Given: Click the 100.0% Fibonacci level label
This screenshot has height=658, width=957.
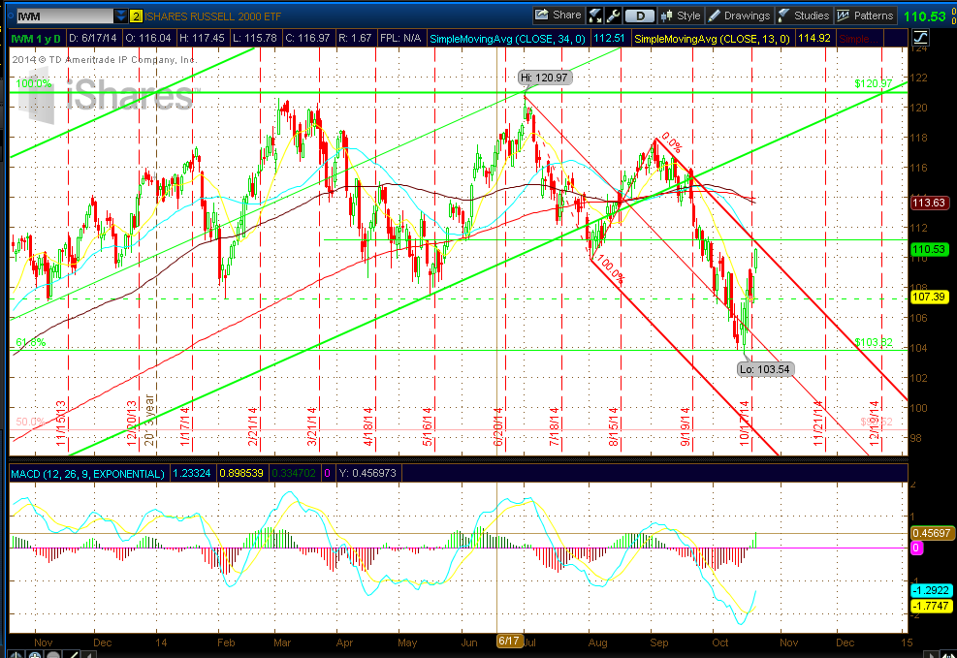Looking at the screenshot, I should [x=34, y=83].
